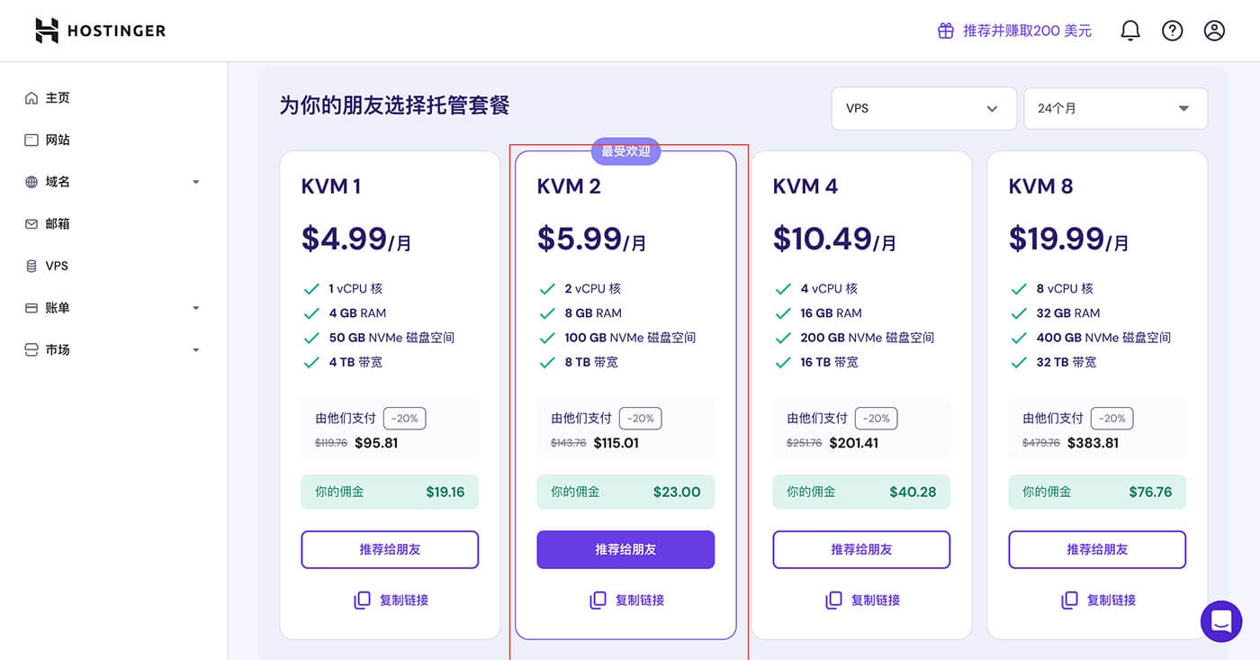
Task: Open the VPS plan type dropdown
Action: (923, 108)
